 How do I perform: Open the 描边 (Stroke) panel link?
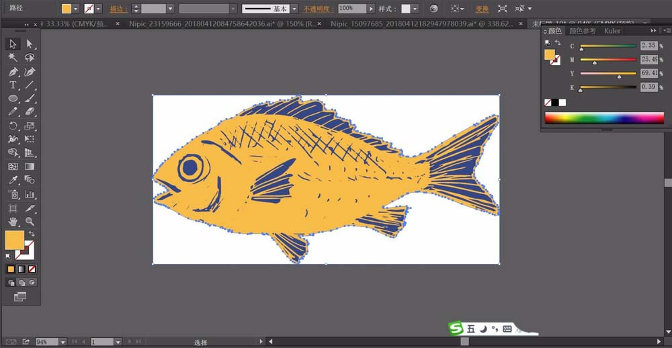[118, 9]
